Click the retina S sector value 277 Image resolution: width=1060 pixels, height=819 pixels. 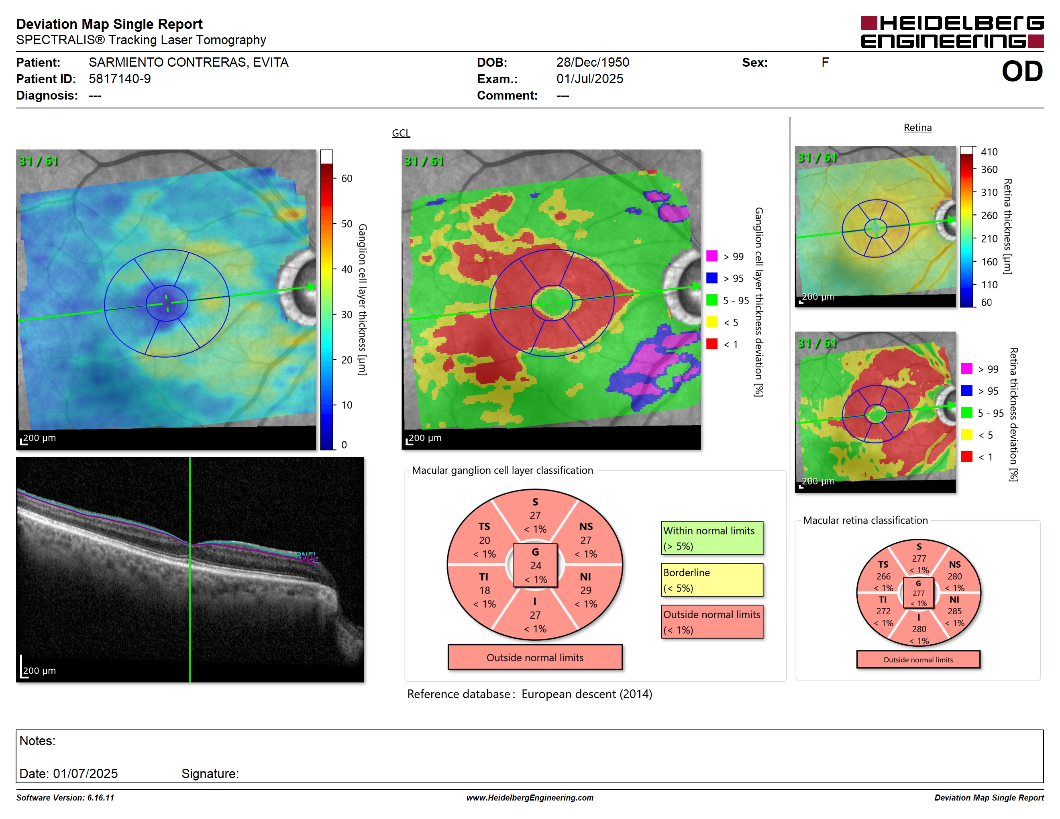[x=919, y=558]
